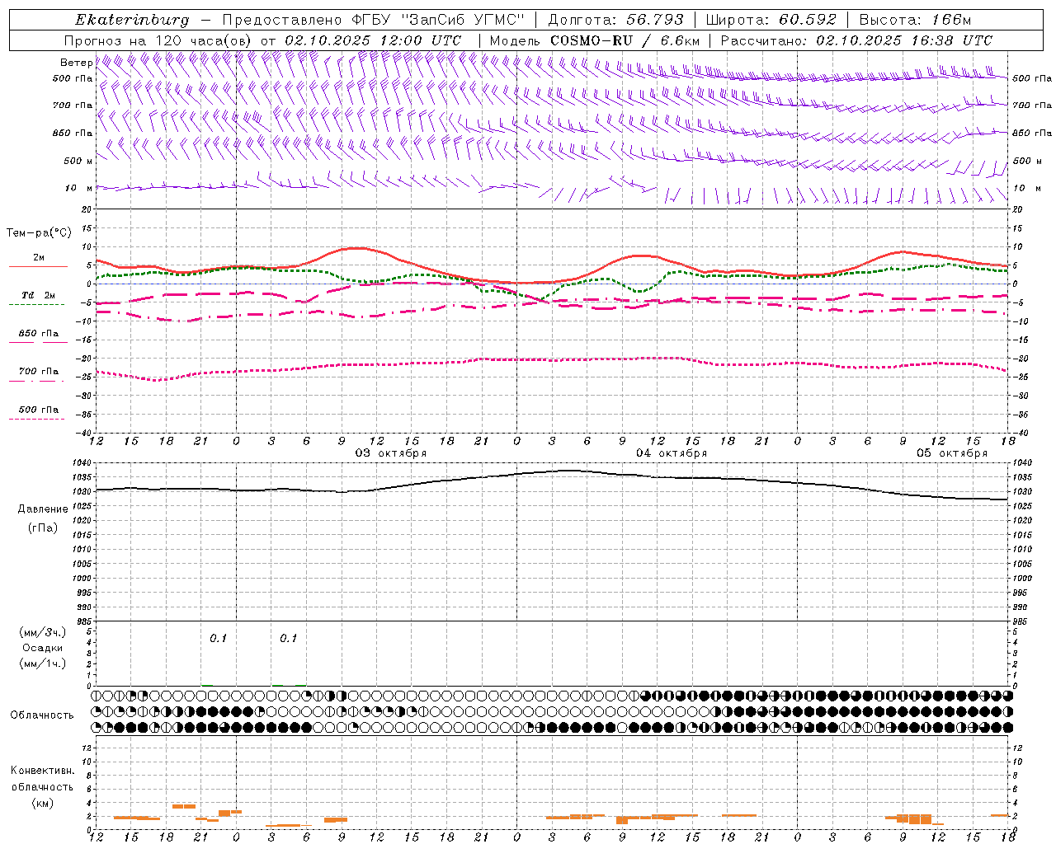Click the '700 гПа' temperature legend entry
This screenshot has width=1056, height=844.
pyautogui.click(x=39, y=372)
